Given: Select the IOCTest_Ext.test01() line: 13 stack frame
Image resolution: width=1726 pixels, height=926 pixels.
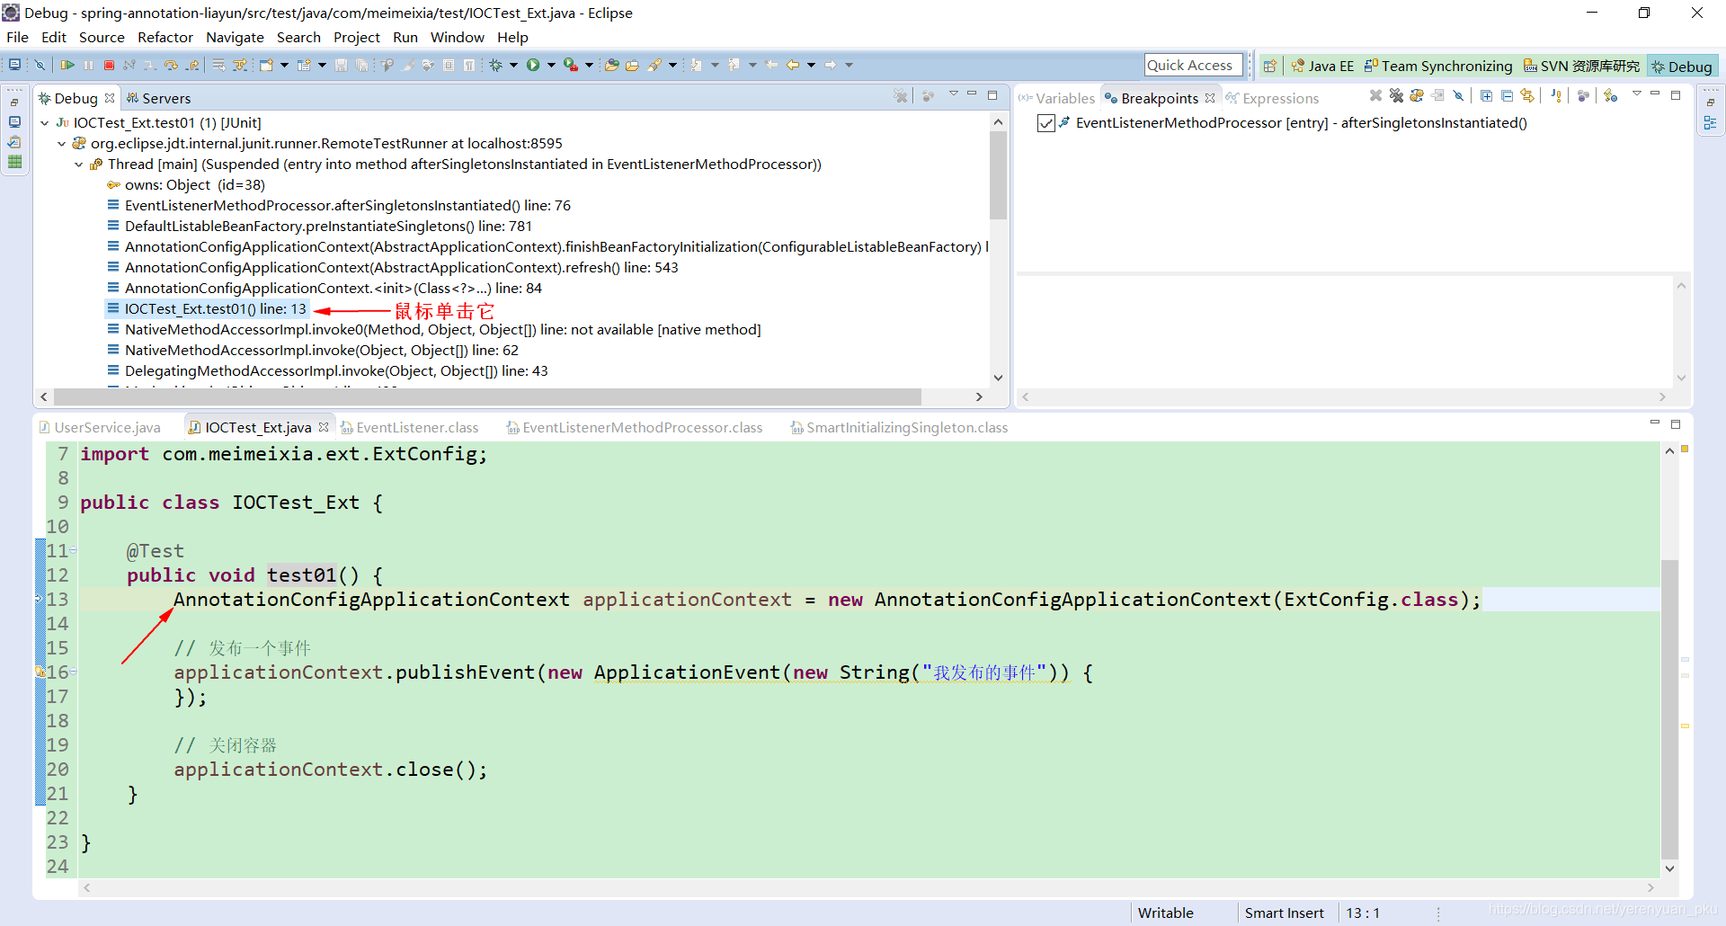Looking at the screenshot, I should point(216,309).
